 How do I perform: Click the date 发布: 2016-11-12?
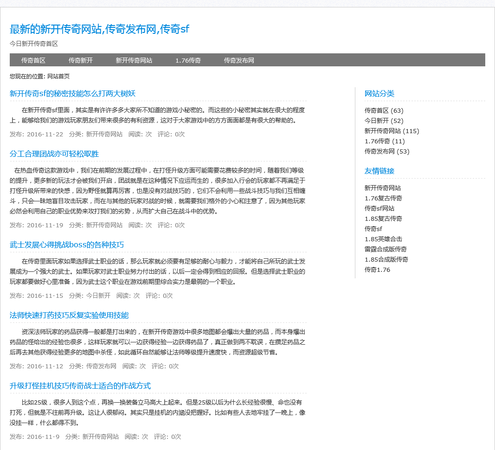click(36, 366)
